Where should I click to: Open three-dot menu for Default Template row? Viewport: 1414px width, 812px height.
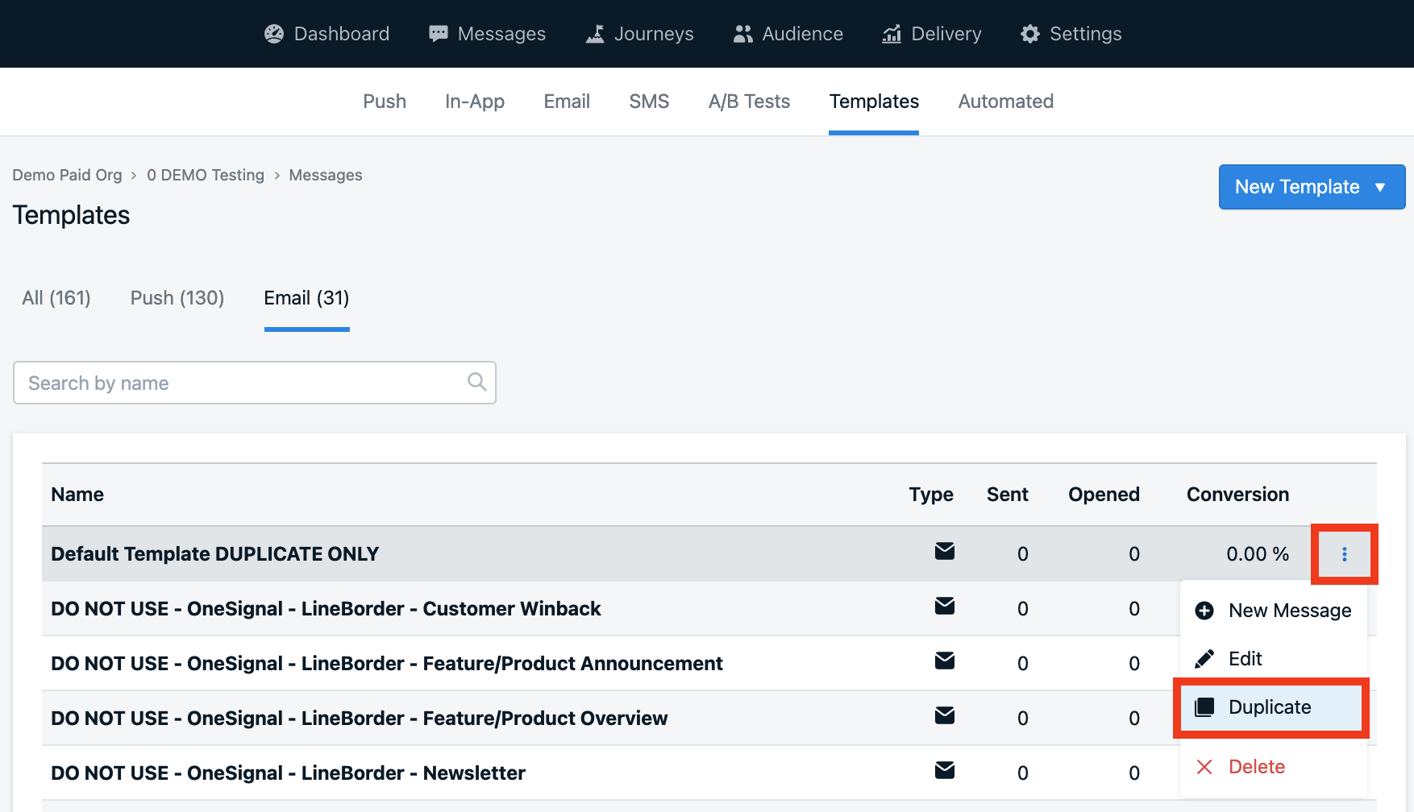click(x=1345, y=554)
